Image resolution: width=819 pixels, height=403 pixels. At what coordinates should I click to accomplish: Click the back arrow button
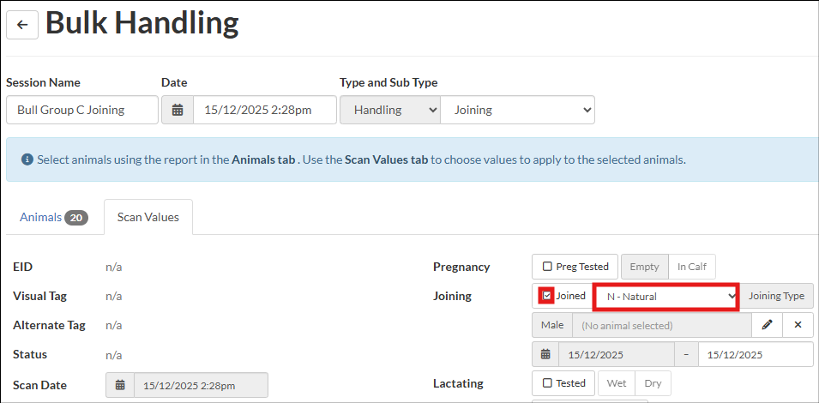pos(22,25)
